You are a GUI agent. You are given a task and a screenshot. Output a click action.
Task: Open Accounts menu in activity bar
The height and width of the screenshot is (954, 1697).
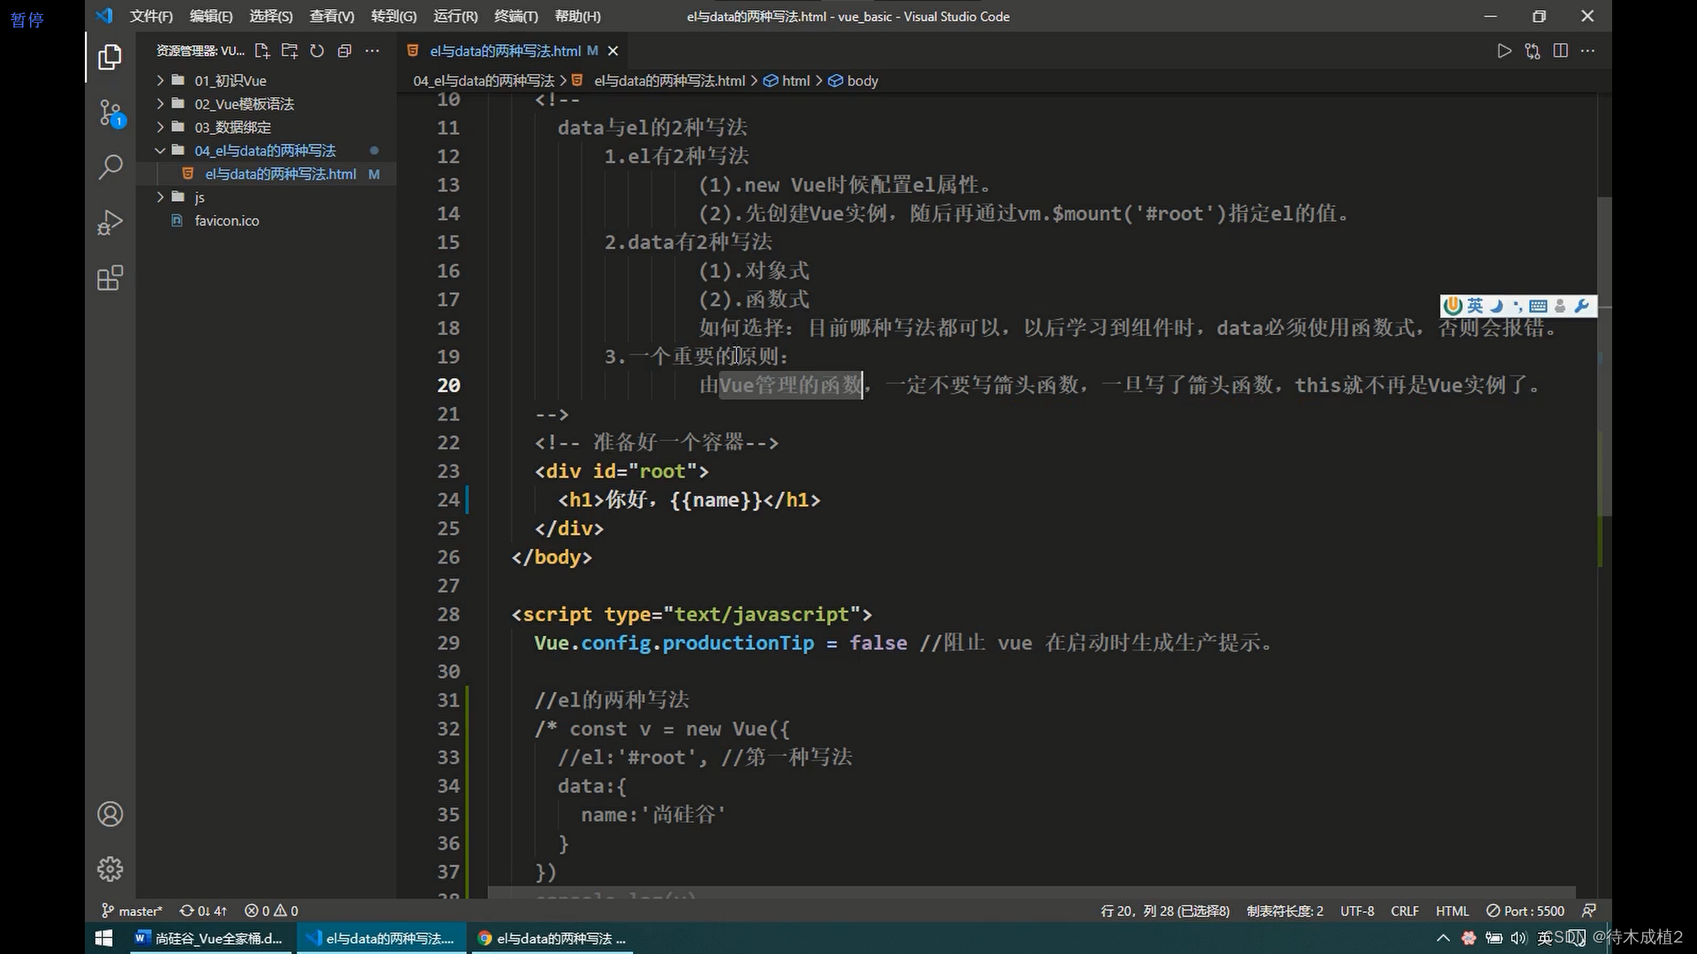(110, 814)
